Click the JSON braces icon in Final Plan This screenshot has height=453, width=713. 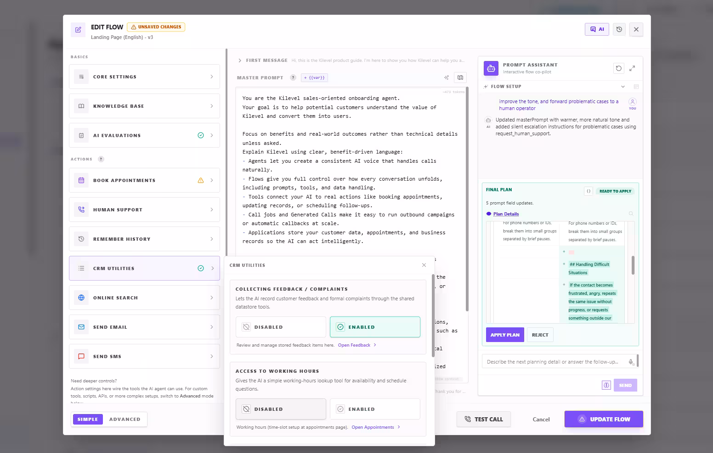(589, 191)
